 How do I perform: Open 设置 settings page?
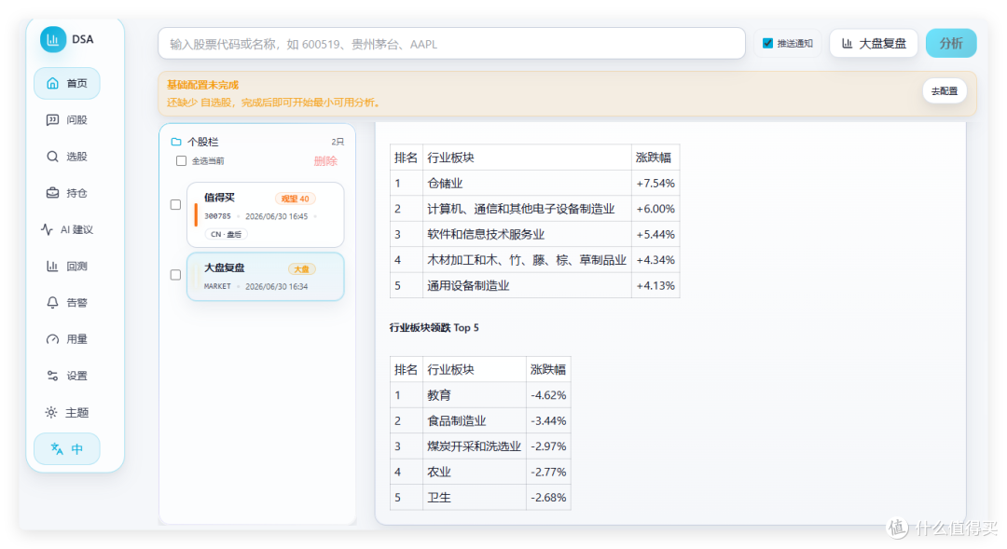pyautogui.click(x=67, y=377)
